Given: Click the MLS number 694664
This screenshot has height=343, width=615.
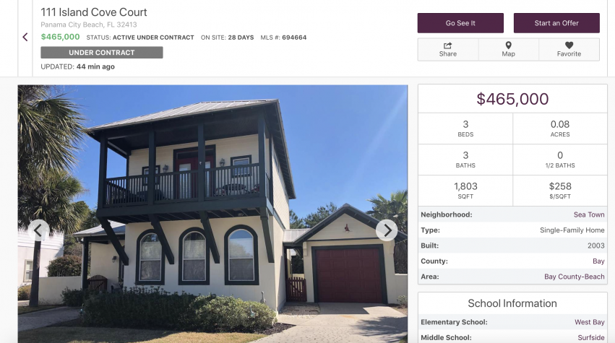Looking at the screenshot, I should (294, 38).
